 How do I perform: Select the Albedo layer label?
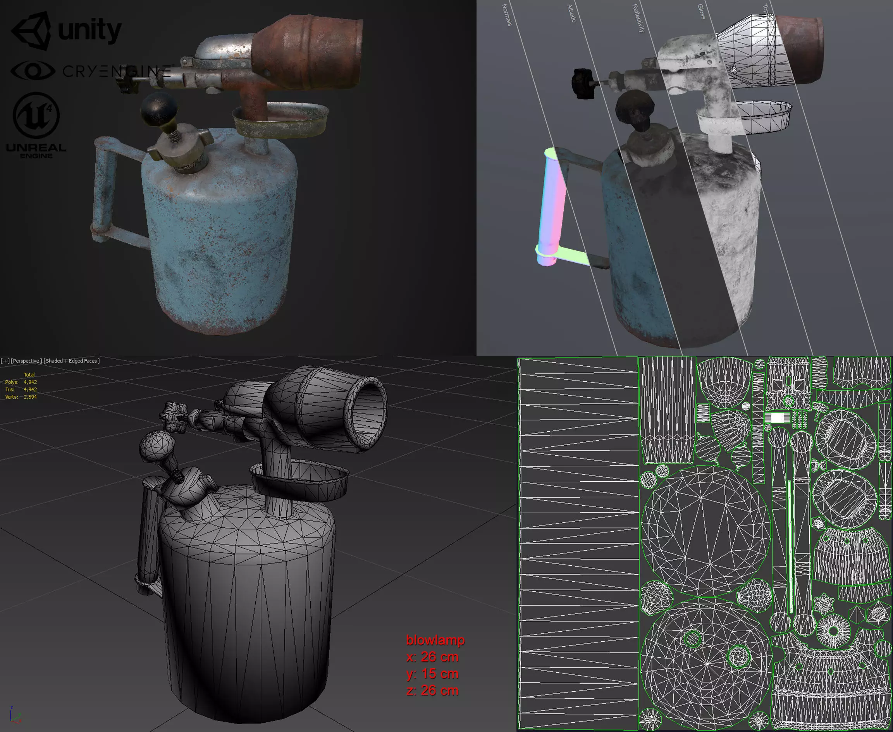point(571,14)
